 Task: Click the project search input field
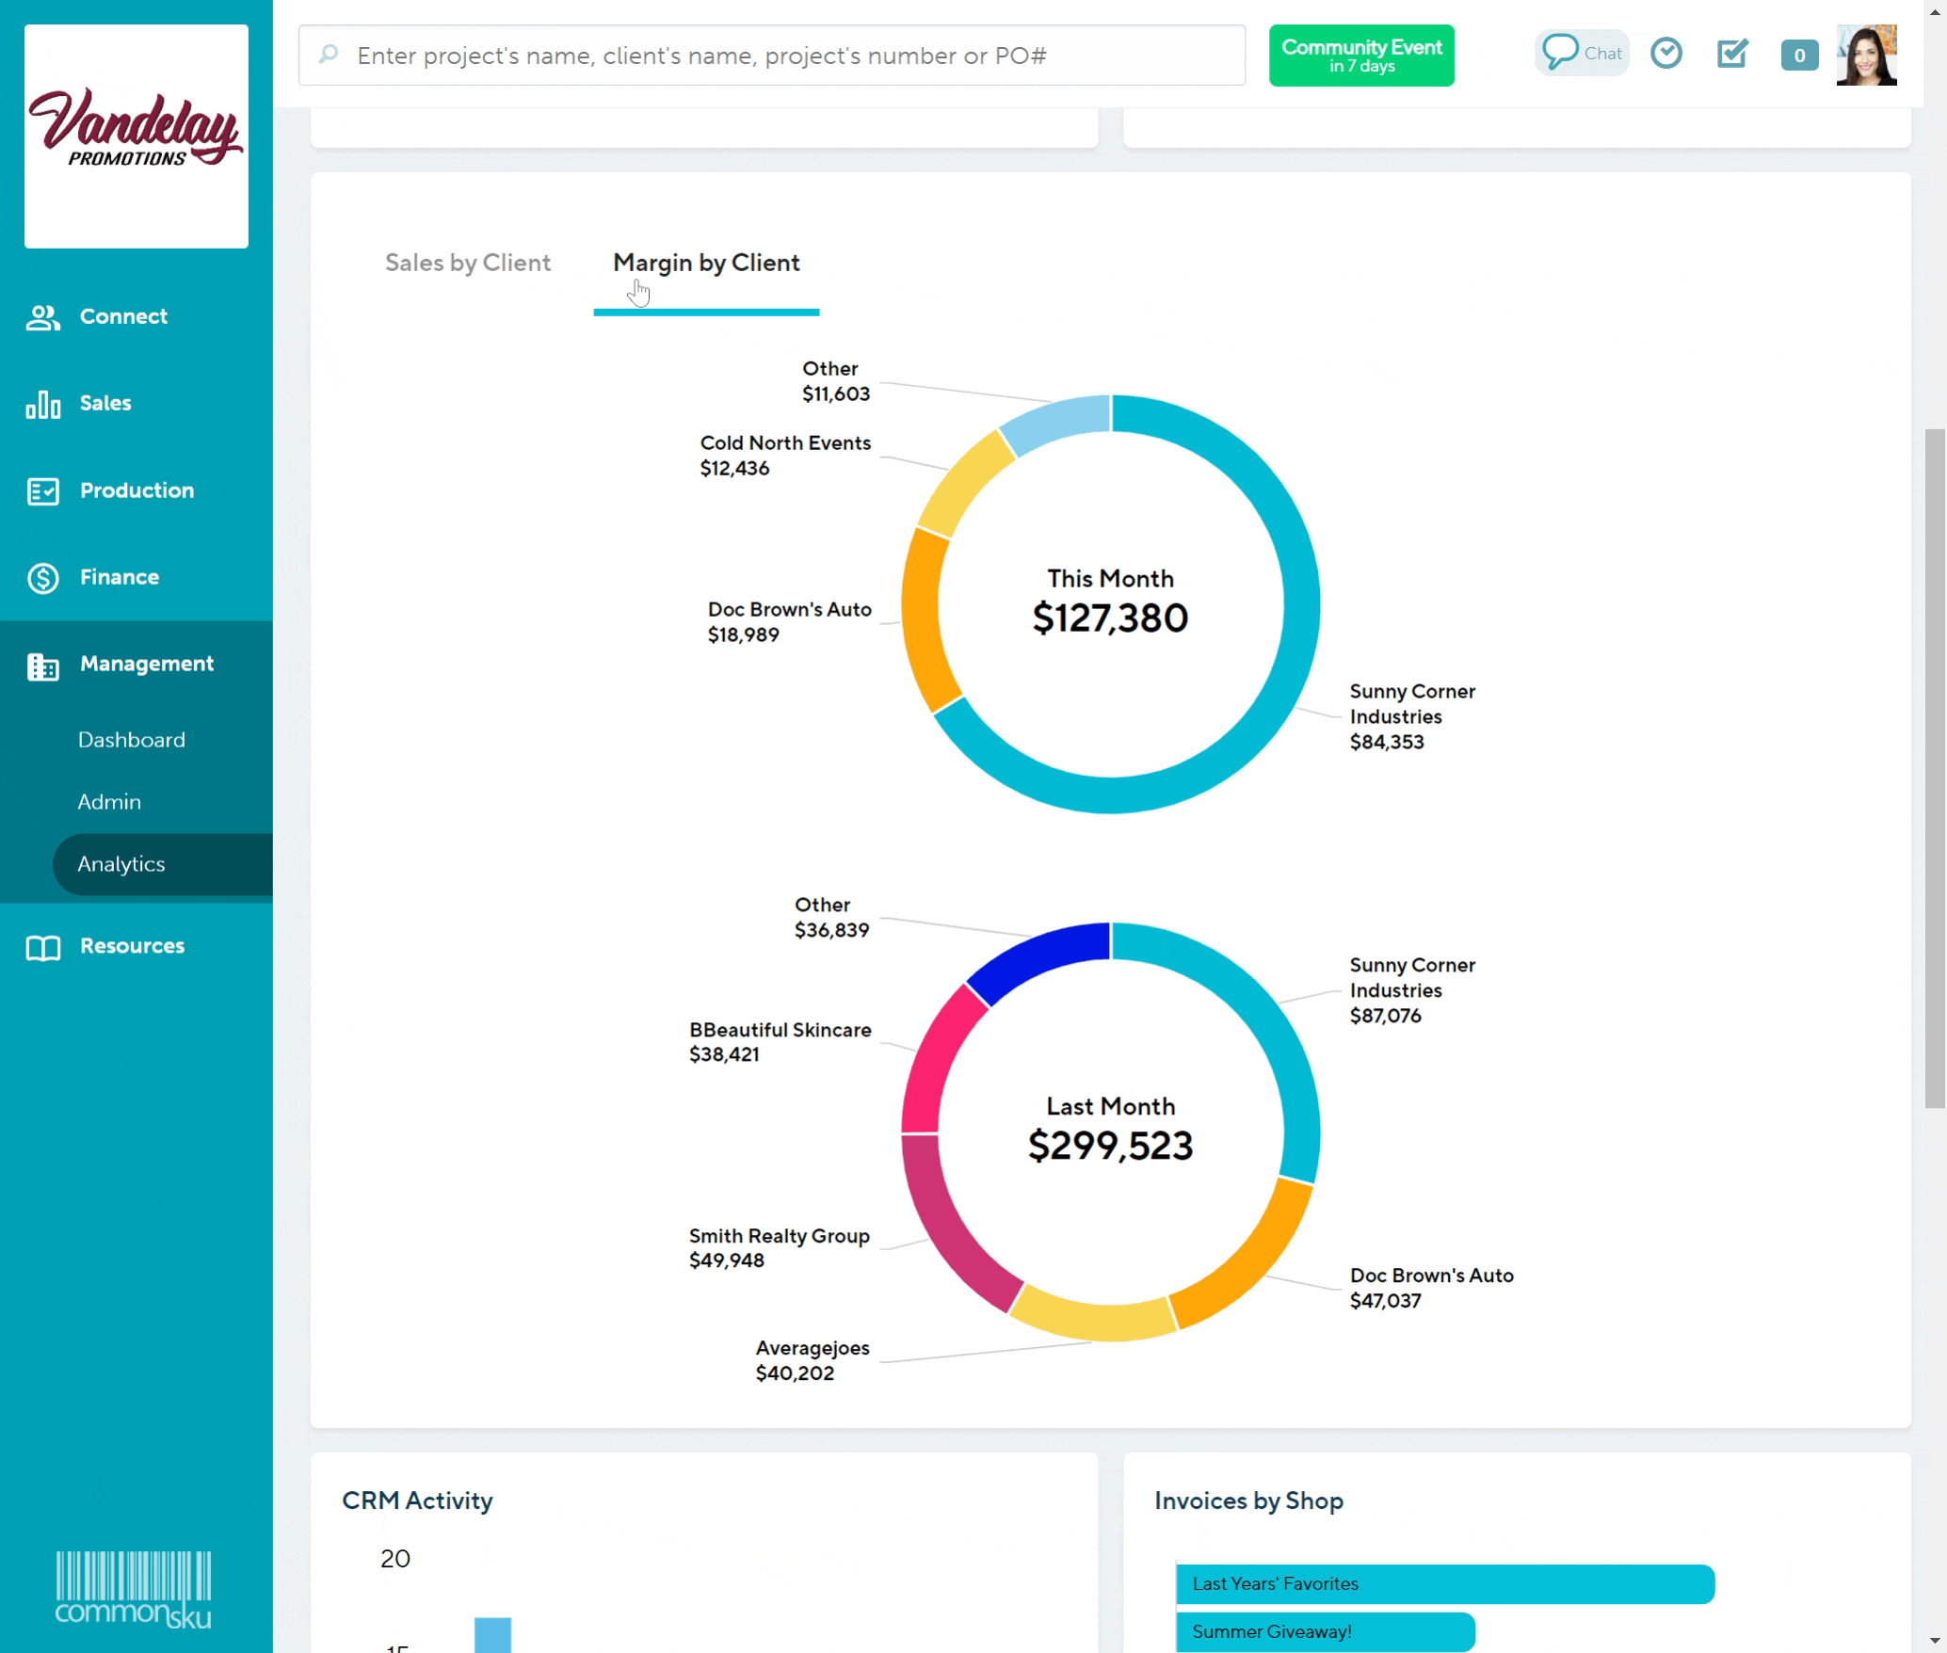772,56
